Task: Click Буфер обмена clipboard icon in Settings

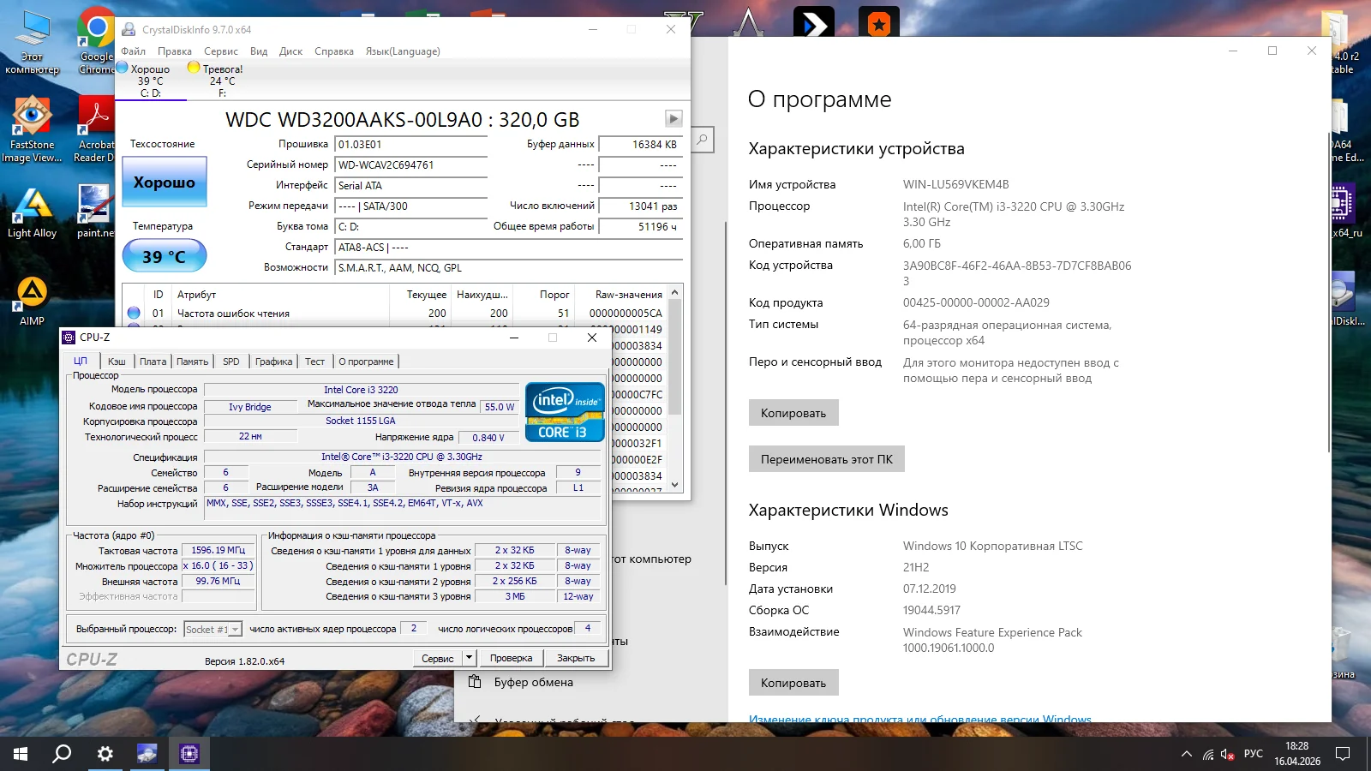Action: coord(475,682)
